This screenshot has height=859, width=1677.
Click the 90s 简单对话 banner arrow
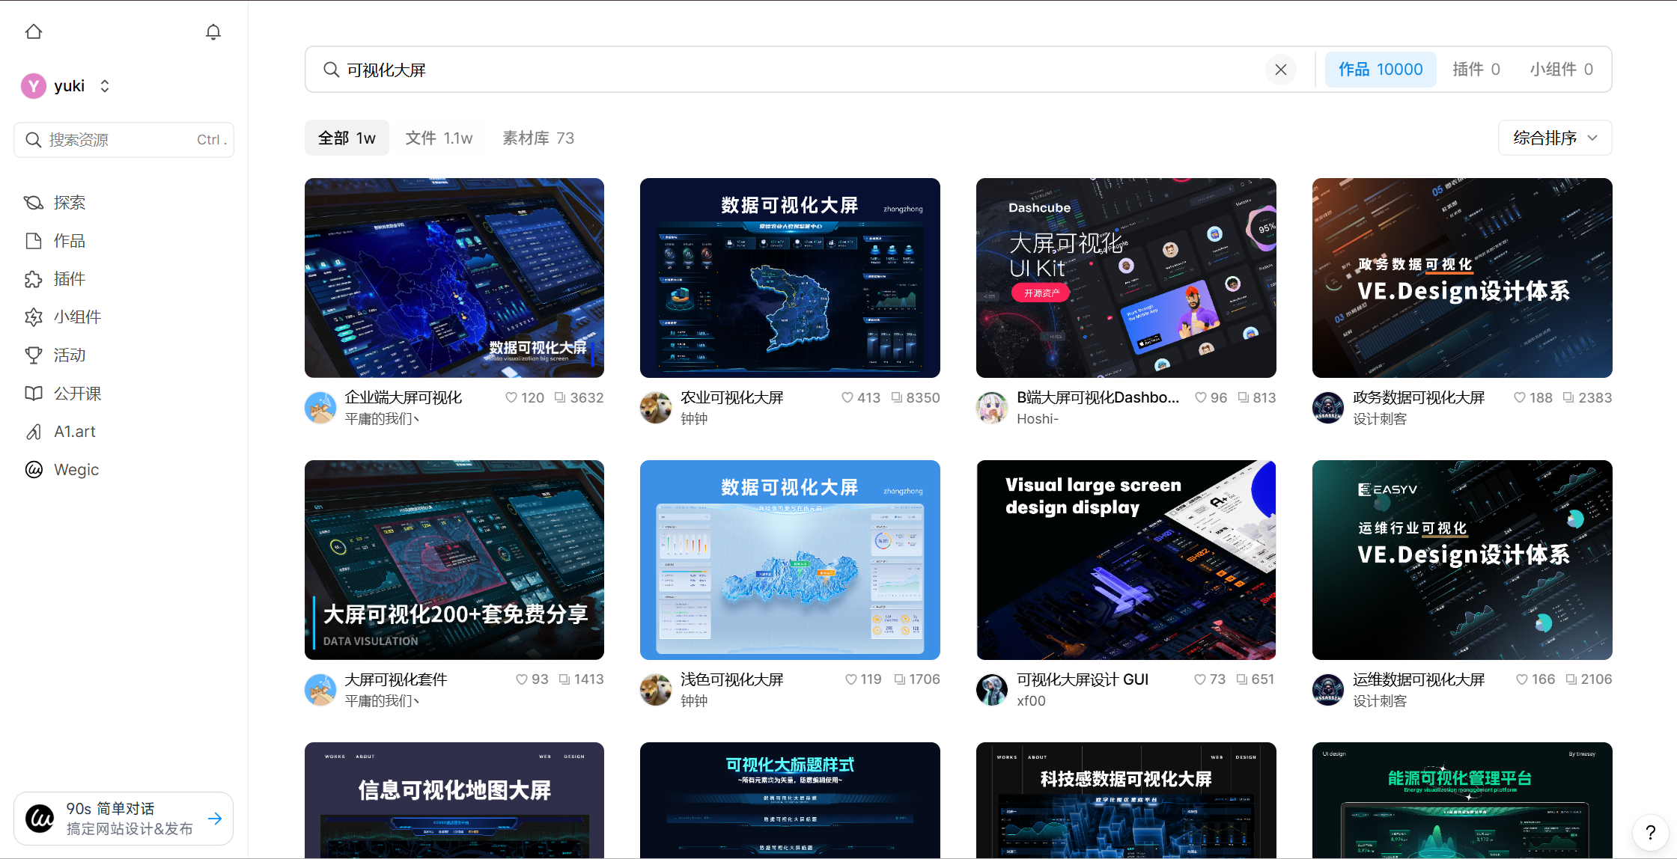(x=216, y=818)
